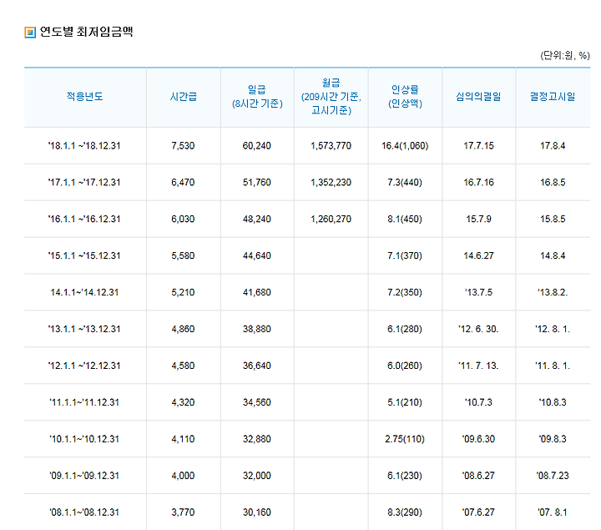This screenshot has height=530, width=601.
Task: Click announcement date 16.8.5
Action: pos(553,183)
